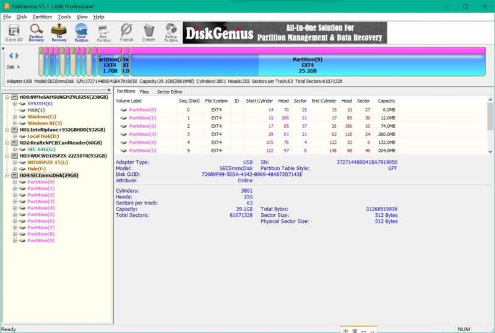This screenshot has width=495, height=333.
Task: Click Quick Partition toolbar icon
Action: point(81,32)
